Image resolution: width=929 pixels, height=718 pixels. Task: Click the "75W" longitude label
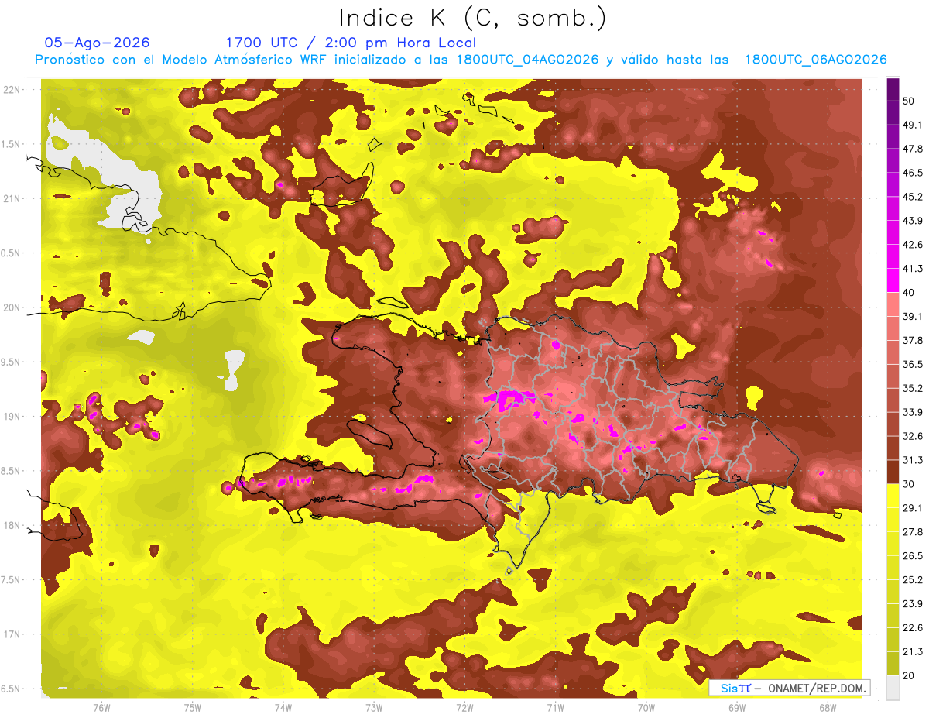pos(192,708)
